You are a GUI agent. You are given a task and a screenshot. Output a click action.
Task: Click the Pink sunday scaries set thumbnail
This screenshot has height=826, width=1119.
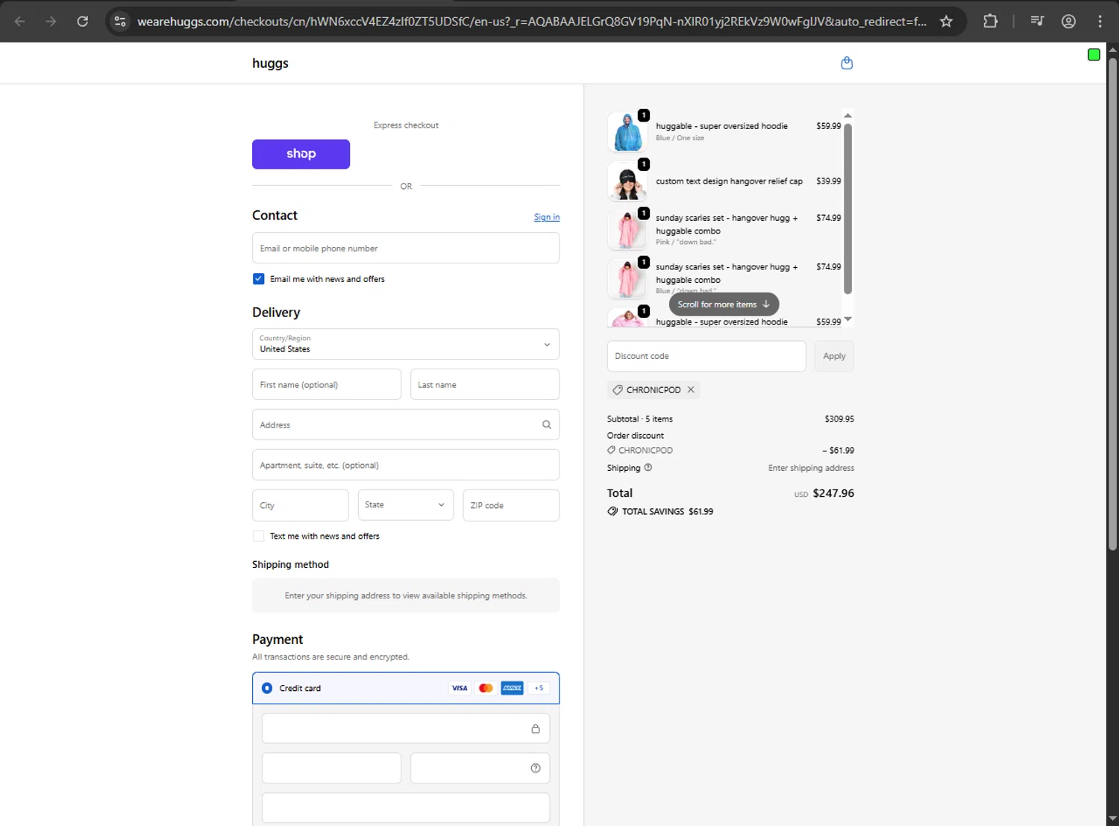click(627, 230)
